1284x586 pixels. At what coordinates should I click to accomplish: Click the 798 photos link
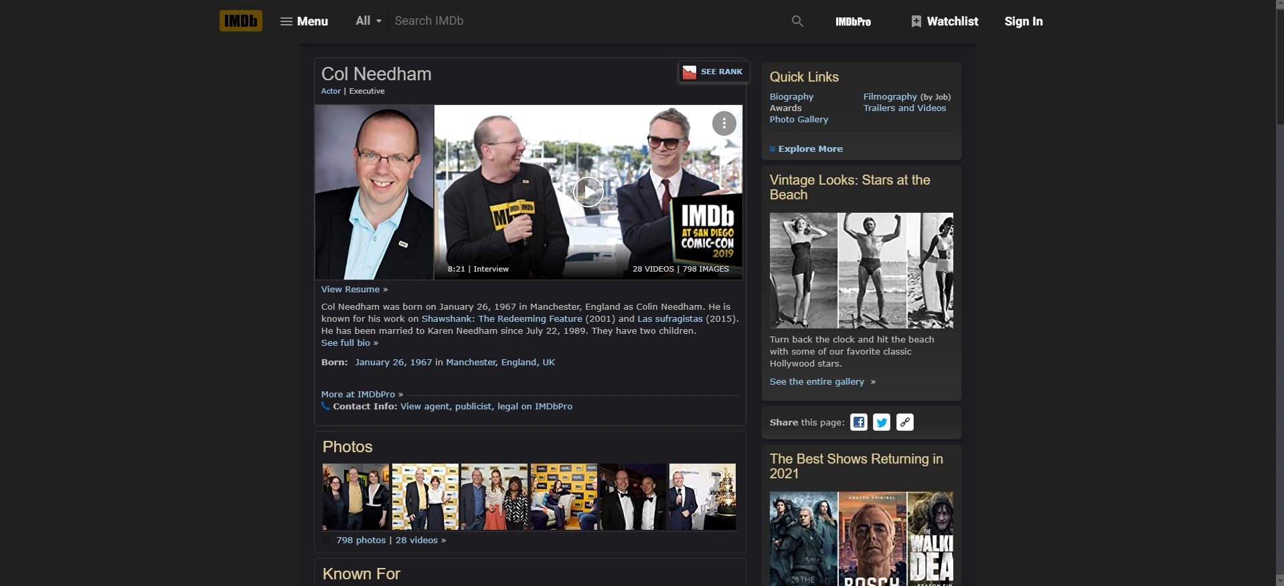[x=361, y=540]
